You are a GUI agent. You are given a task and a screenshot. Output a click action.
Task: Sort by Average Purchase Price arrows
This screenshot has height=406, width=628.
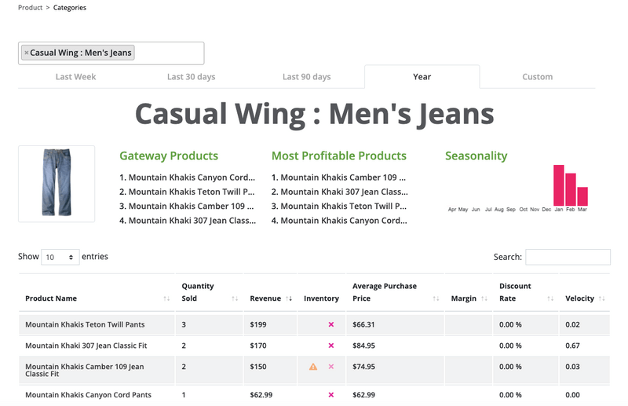(436, 298)
